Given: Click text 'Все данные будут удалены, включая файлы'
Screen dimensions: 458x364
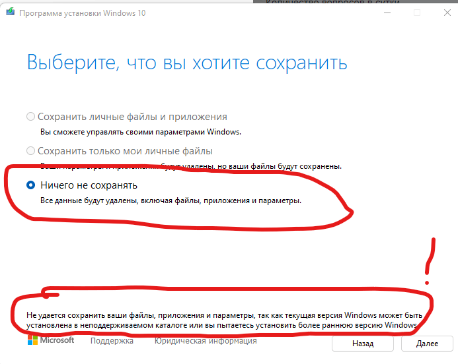Looking at the screenshot, I should (121, 201).
